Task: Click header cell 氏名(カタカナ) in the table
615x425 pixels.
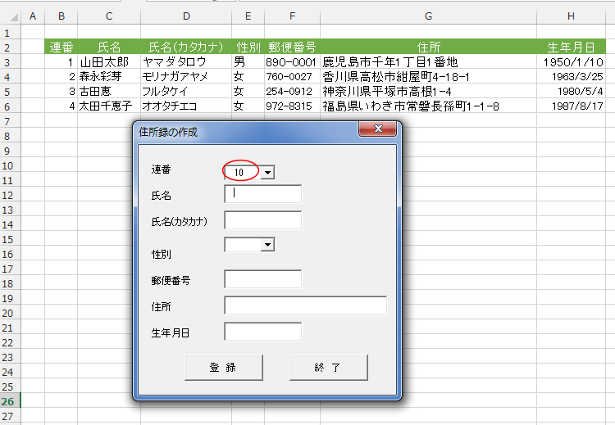Action: pyautogui.click(x=186, y=47)
